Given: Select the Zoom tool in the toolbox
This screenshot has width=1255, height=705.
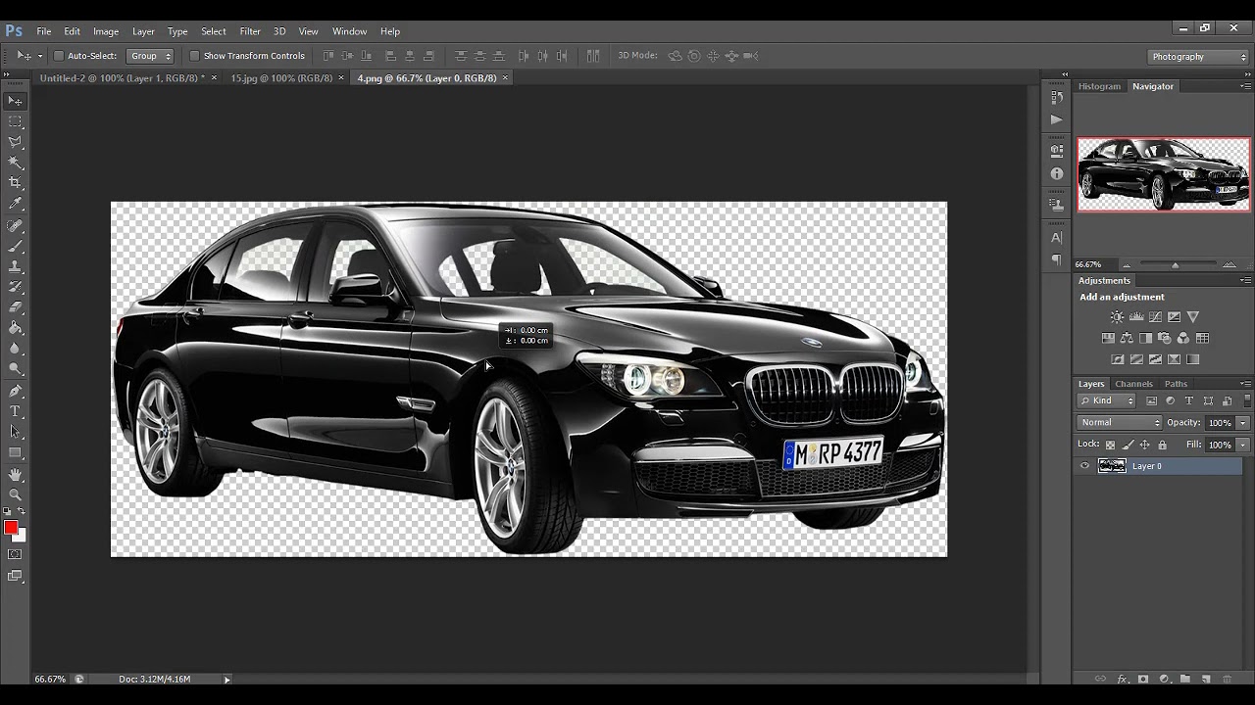Looking at the screenshot, I should coord(16,494).
